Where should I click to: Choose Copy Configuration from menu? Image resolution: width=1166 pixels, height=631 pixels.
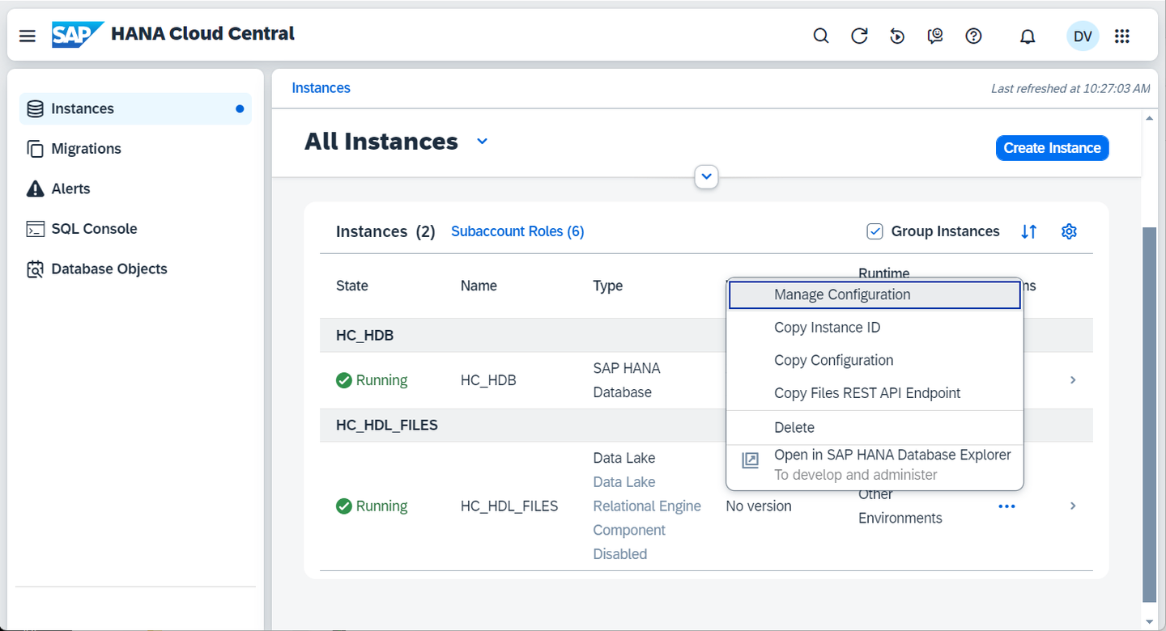(x=874, y=361)
